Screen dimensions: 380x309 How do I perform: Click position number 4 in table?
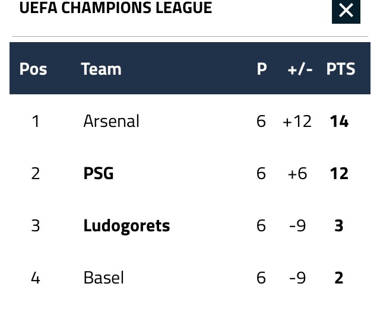click(36, 278)
